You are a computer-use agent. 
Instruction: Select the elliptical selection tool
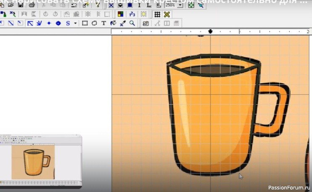click(94, 23)
